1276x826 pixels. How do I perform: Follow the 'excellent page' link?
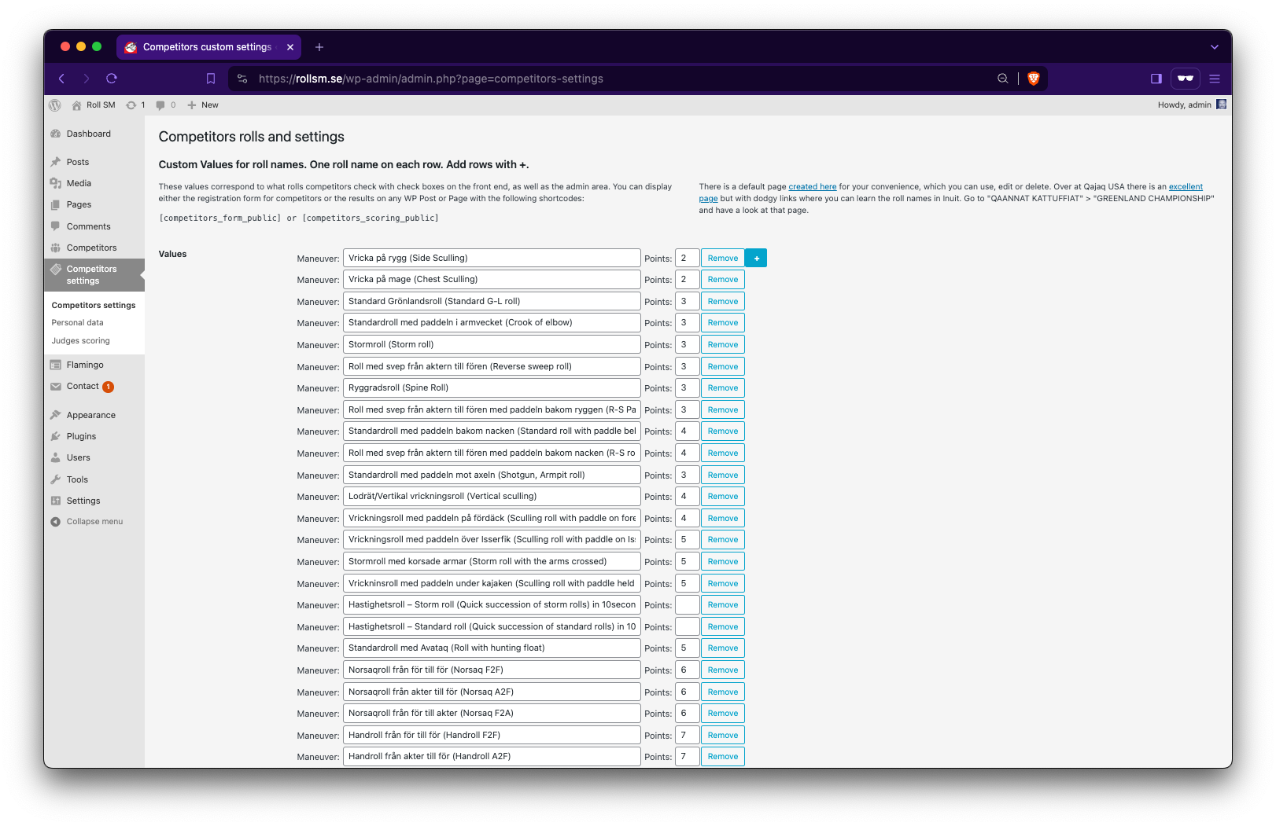pyautogui.click(x=1186, y=187)
